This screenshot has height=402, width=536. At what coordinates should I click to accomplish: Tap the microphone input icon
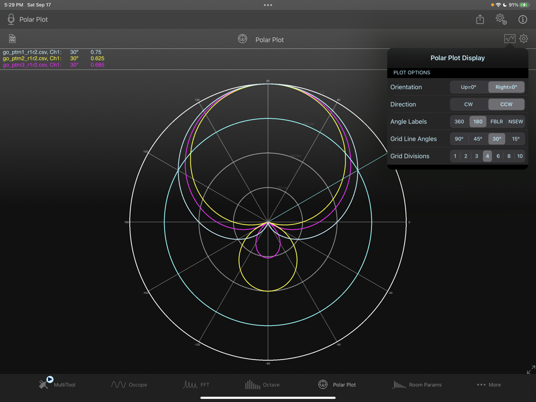click(x=11, y=19)
